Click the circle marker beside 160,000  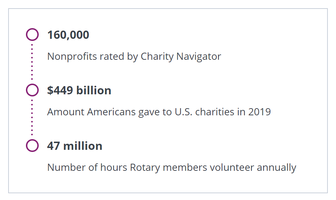click(x=32, y=35)
